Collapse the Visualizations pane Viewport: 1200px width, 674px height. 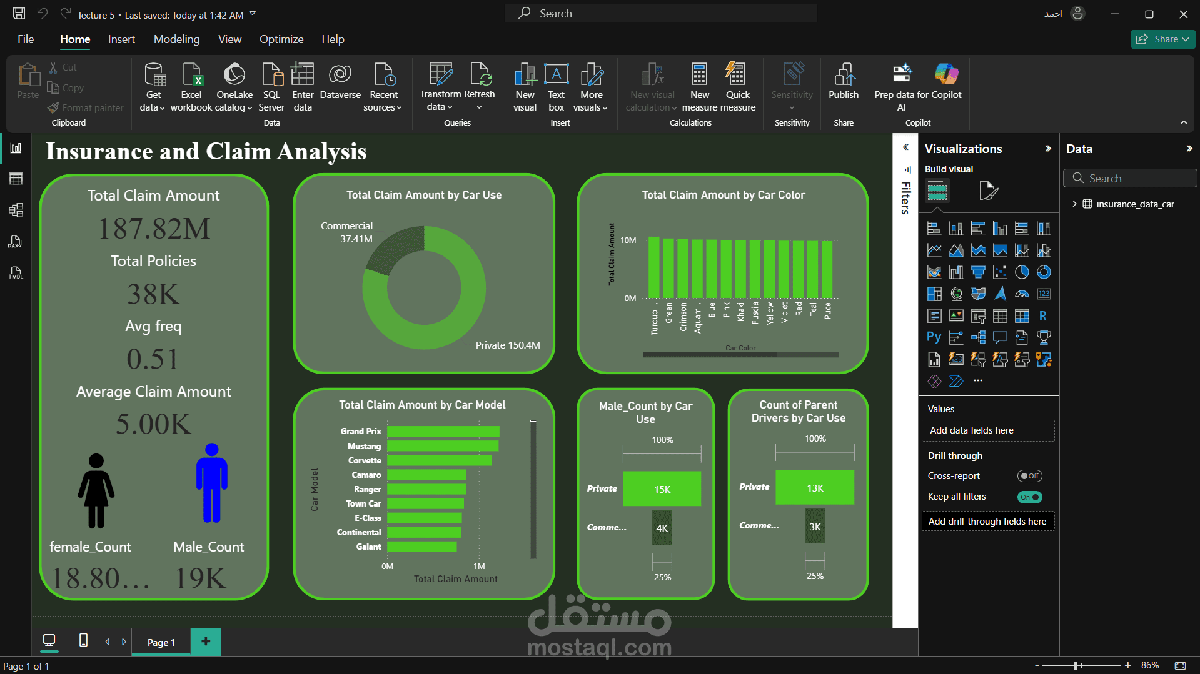pyautogui.click(x=1048, y=149)
